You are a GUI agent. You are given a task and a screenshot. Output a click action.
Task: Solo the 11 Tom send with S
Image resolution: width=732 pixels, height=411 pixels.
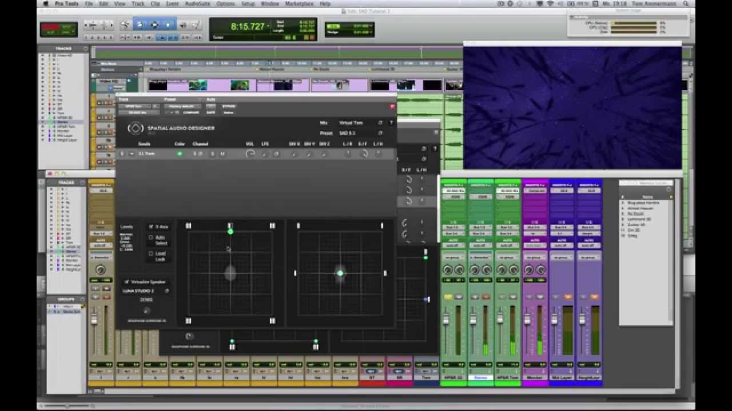tap(213, 154)
